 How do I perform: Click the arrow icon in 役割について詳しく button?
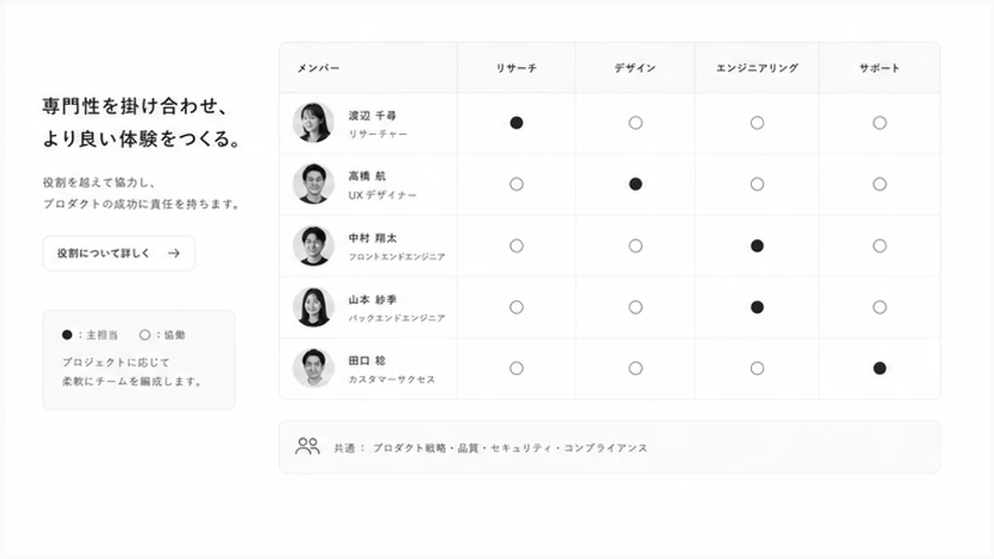pos(173,253)
